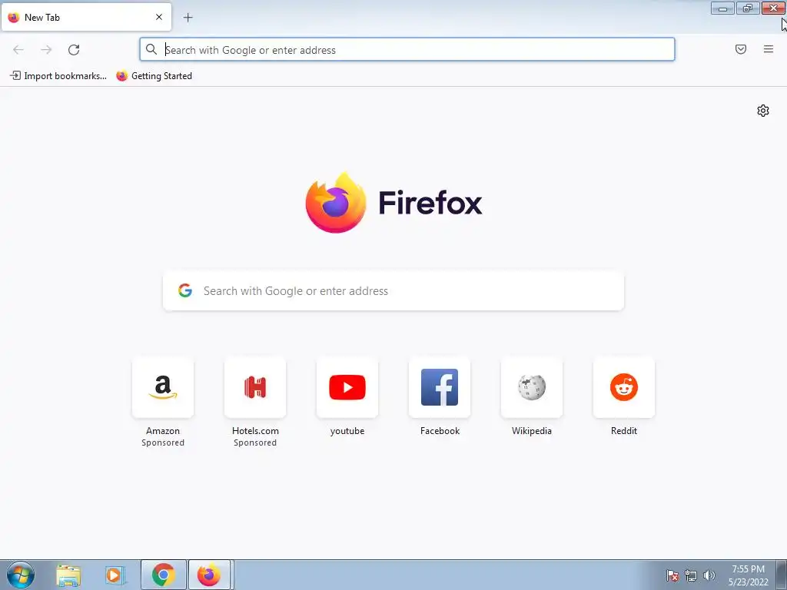The image size is (787, 590).
Task: Launch Windows Media Player from taskbar
Action: (x=115, y=575)
